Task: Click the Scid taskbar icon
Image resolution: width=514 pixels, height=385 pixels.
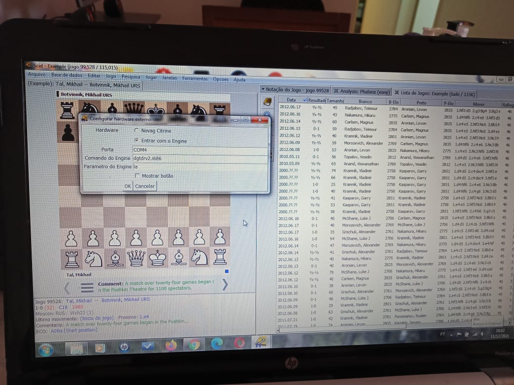Action: point(260,342)
